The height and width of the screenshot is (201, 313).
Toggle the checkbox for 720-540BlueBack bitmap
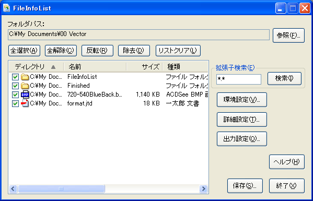click(15, 94)
